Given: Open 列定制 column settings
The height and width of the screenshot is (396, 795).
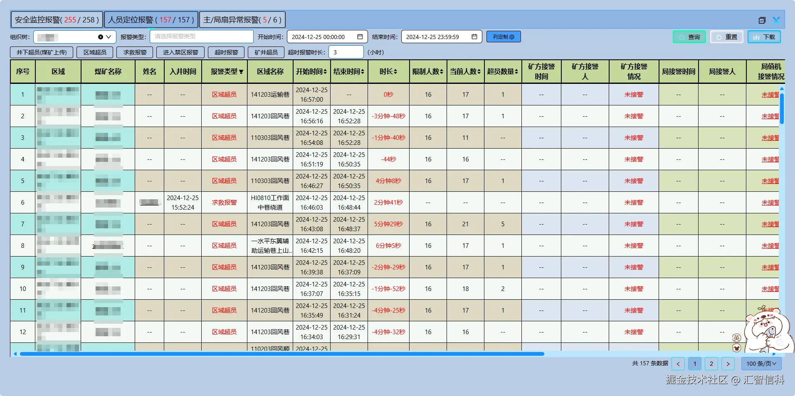Looking at the screenshot, I should pos(504,37).
